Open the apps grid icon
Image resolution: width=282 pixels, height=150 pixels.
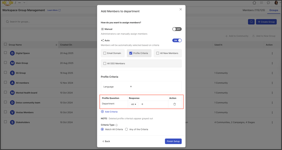click(x=262, y=3)
